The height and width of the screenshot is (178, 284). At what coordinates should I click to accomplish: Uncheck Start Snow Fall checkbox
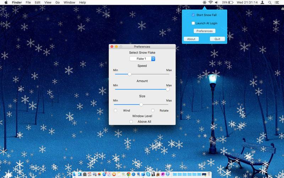pos(193,15)
